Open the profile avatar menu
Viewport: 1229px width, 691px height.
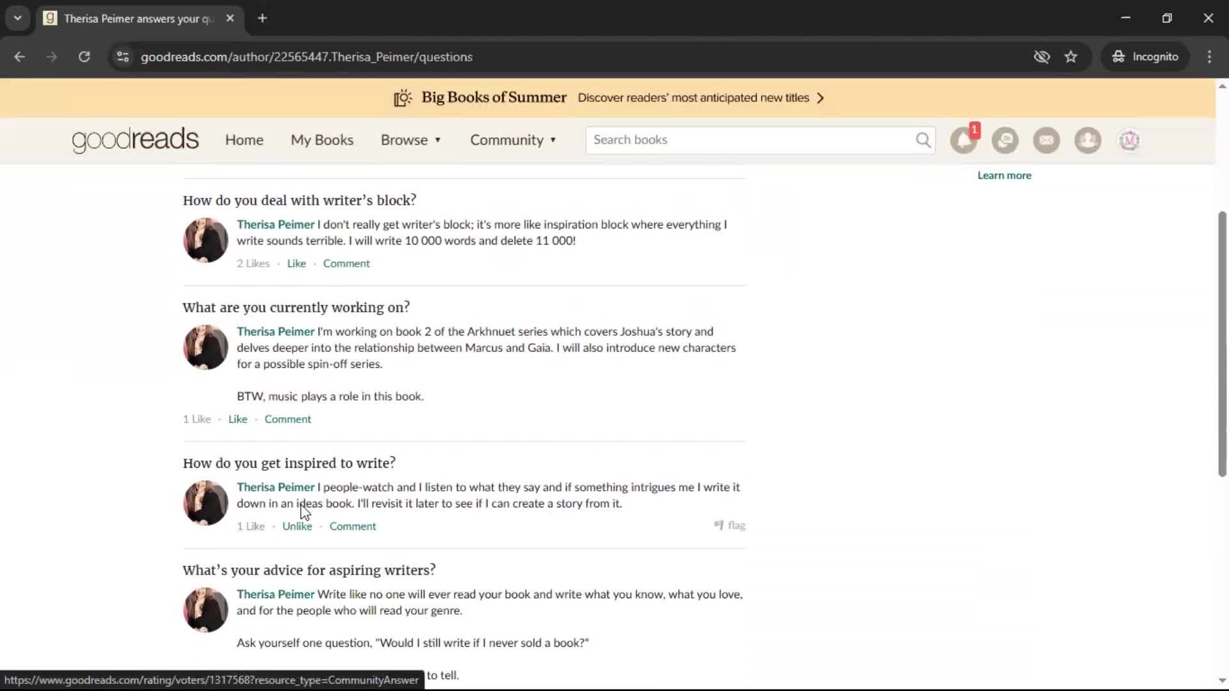point(1129,140)
